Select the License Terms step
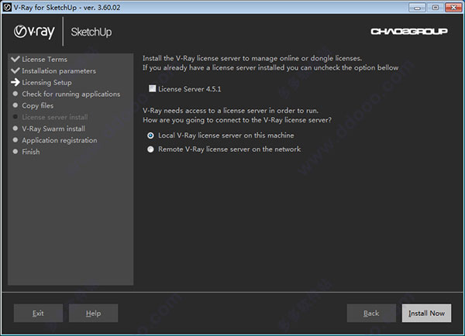This screenshot has width=465, height=336. [44, 60]
